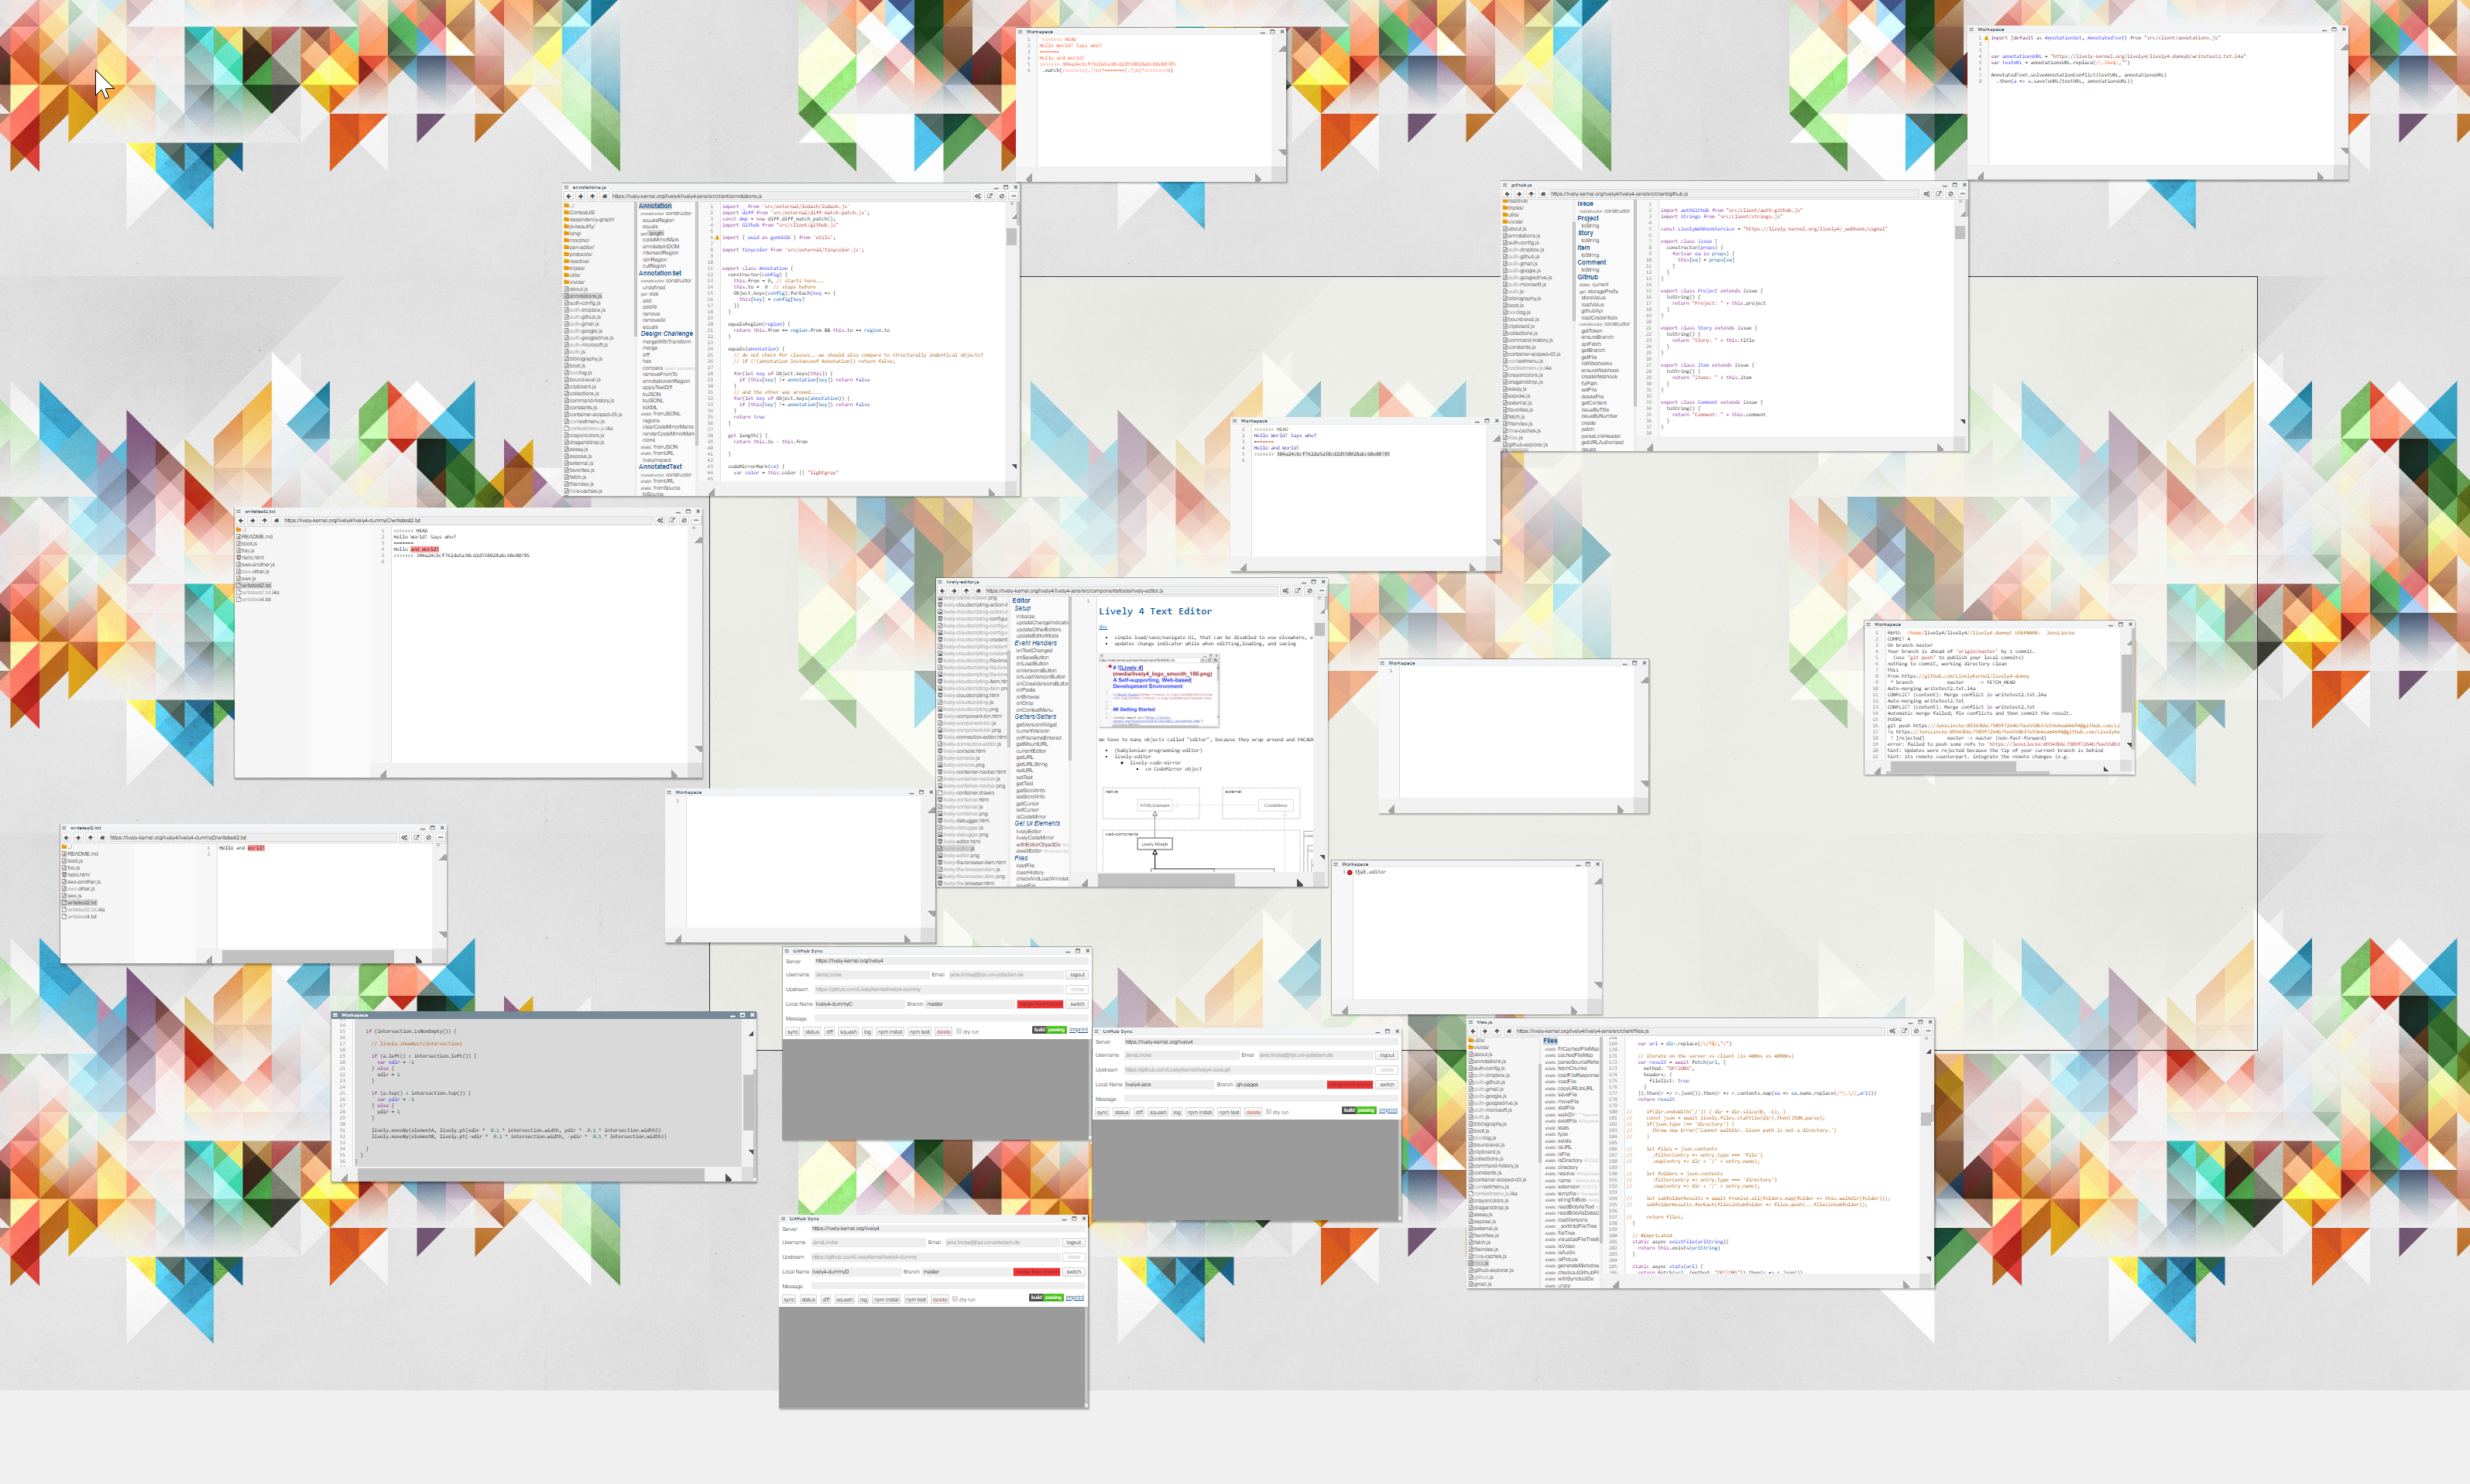This screenshot has width=2470, height=1484.
Task: Click cancel circle icon in github.js toolbar
Action: (1950, 194)
